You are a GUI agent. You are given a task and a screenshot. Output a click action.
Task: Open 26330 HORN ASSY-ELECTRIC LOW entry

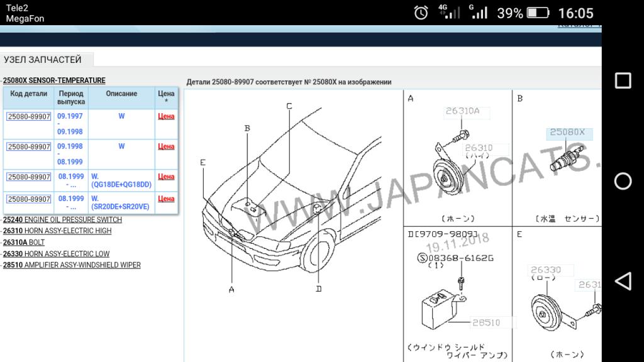56,254
